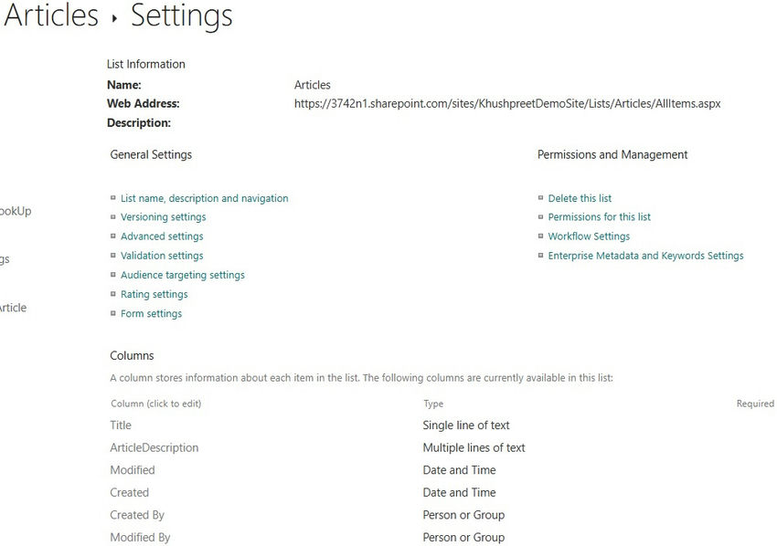Open the Modified column settings

[x=133, y=470]
